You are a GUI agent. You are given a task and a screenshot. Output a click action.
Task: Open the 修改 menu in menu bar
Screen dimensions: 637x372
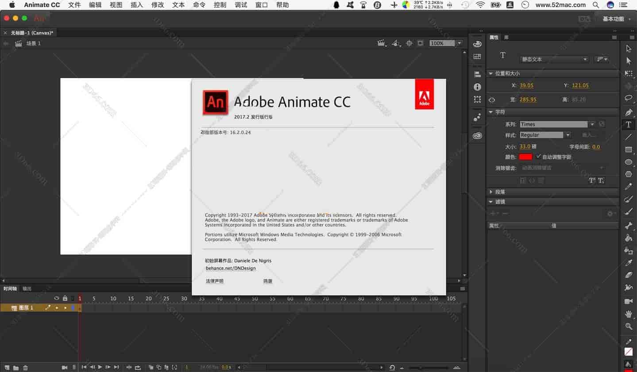pos(157,5)
